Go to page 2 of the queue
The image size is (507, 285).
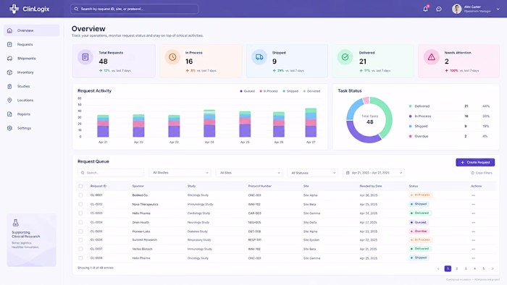pyautogui.click(x=456, y=268)
